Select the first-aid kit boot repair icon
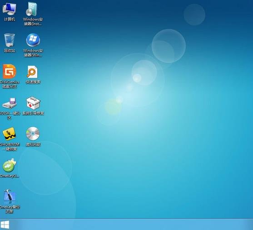 pyautogui.click(x=33, y=103)
